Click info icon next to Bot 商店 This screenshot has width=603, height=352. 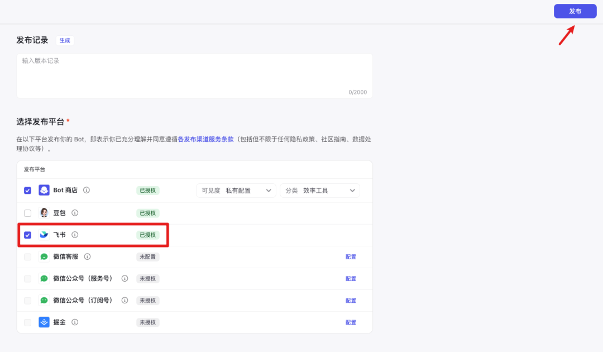click(x=87, y=191)
